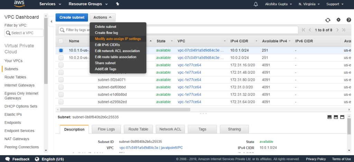Collapse the sidebar with the left arrow
The height and width of the screenshot is (162, 354).
[x=51, y=22]
